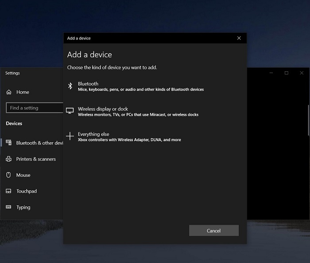Click the plus icon for Everything else
This screenshot has height=263, width=310.
tap(70, 136)
